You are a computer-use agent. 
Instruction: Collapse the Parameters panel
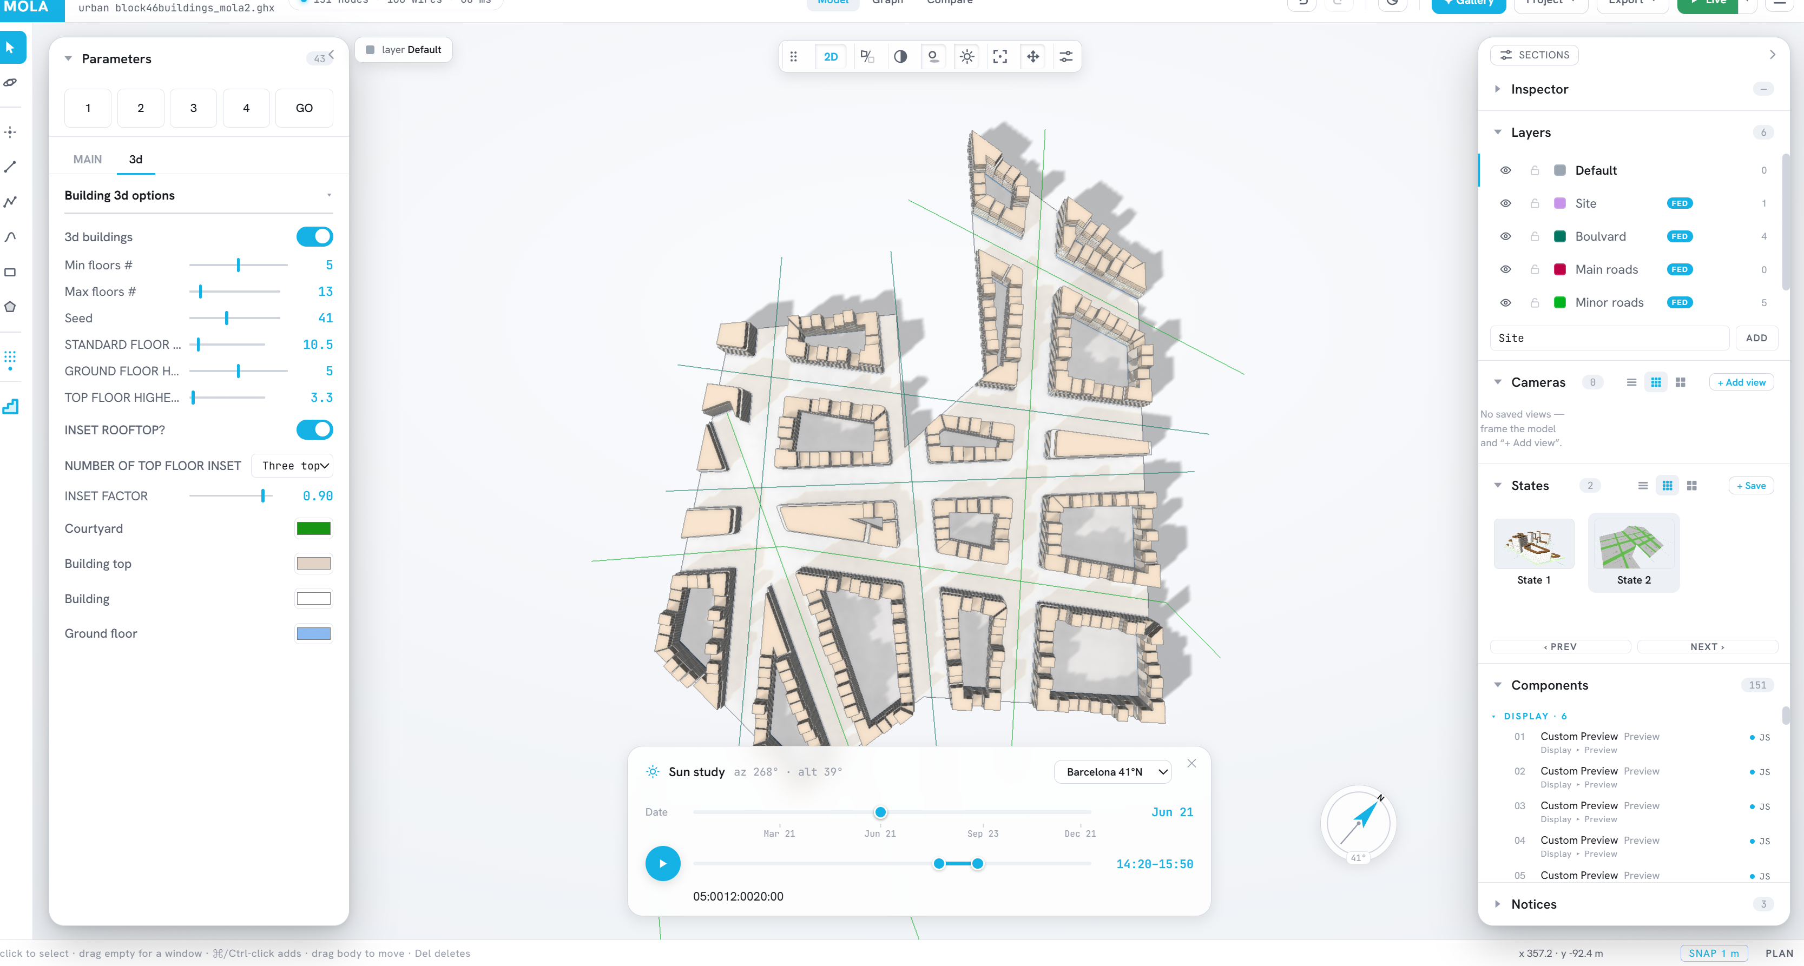coord(69,59)
